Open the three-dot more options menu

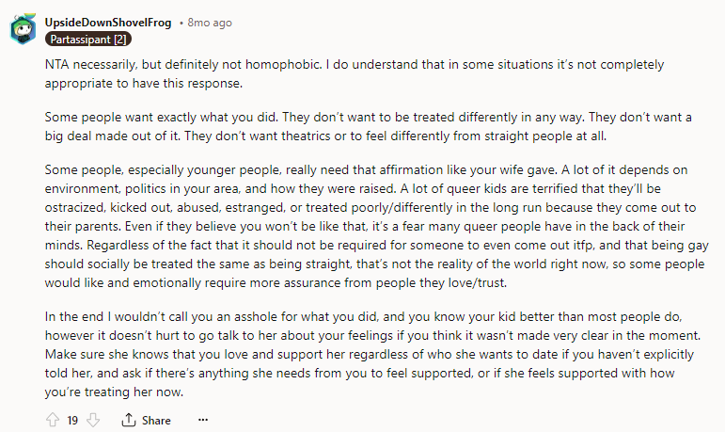(201, 420)
